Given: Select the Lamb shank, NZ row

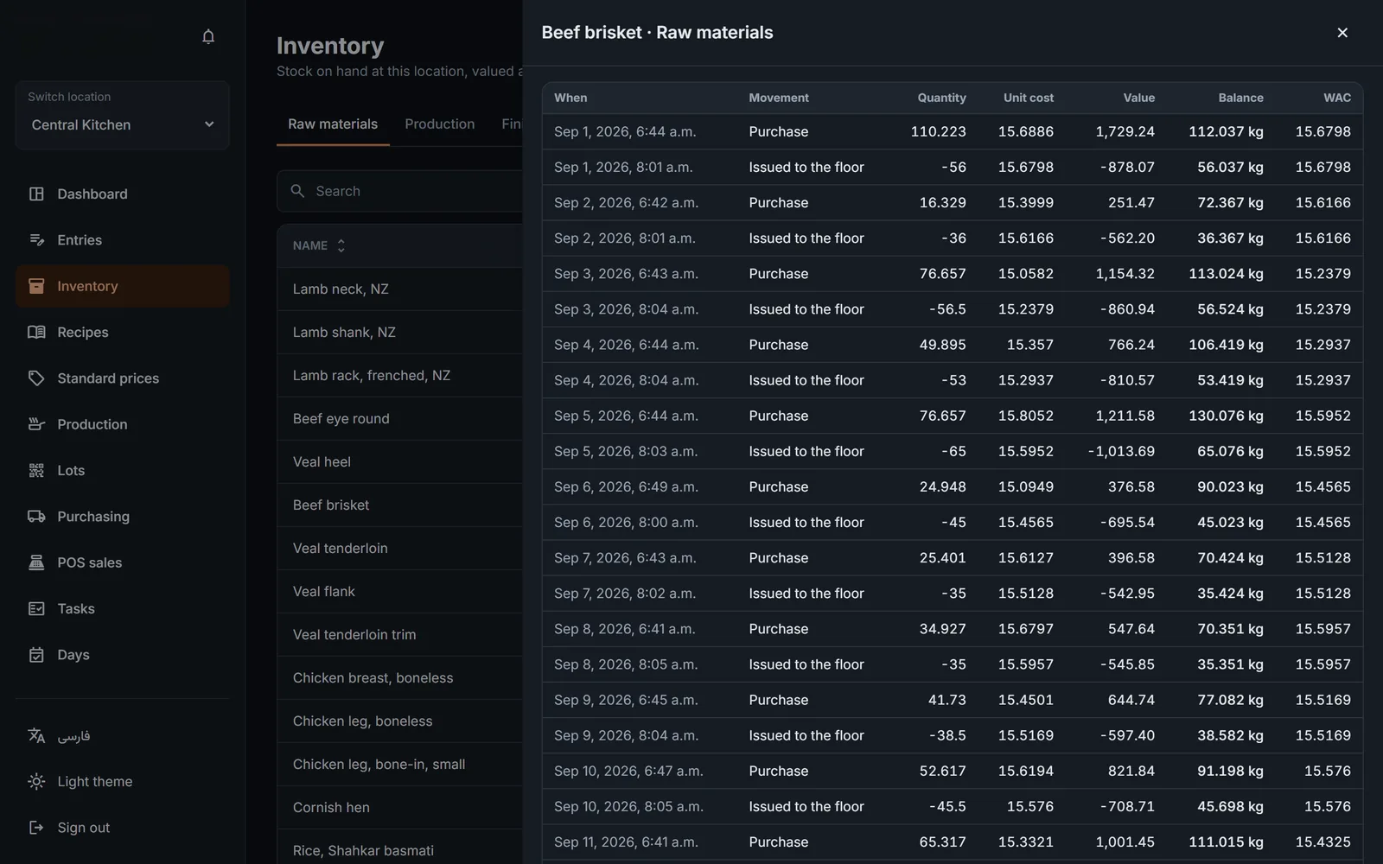Looking at the screenshot, I should (x=400, y=332).
